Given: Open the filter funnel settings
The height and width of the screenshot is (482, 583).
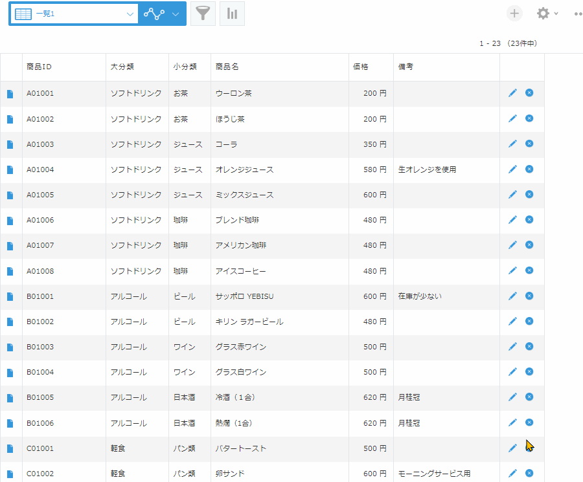Looking at the screenshot, I should pyautogui.click(x=203, y=14).
